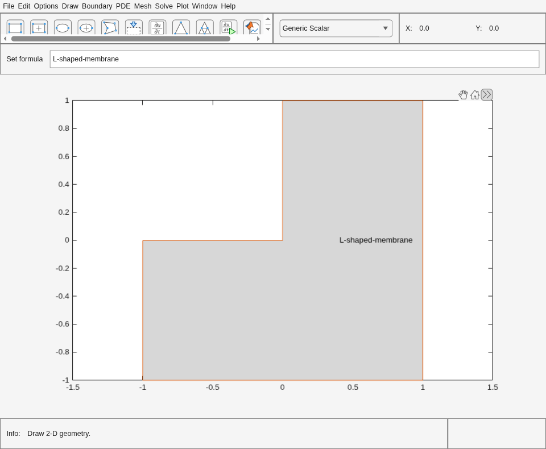Click the toolbar scroll right arrow
Viewport: 546px width, 449px height.
tap(258, 39)
